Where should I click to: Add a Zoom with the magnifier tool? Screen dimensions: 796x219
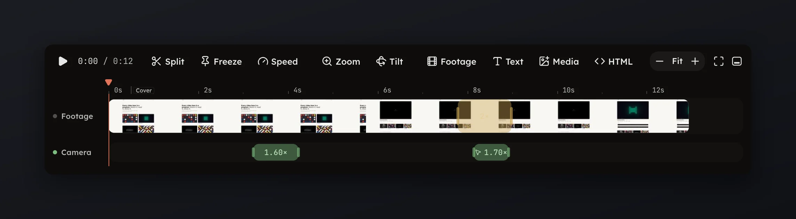click(341, 61)
